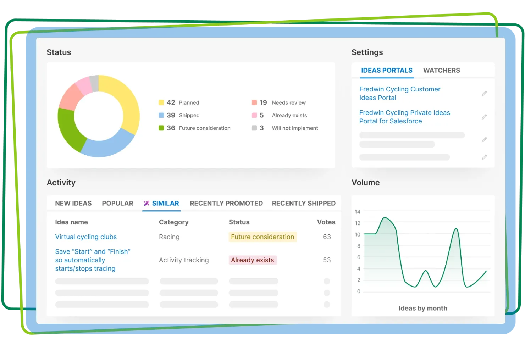Switch to the Watchers tab
This screenshot has width=525, height=350.
tap(441, 70)
